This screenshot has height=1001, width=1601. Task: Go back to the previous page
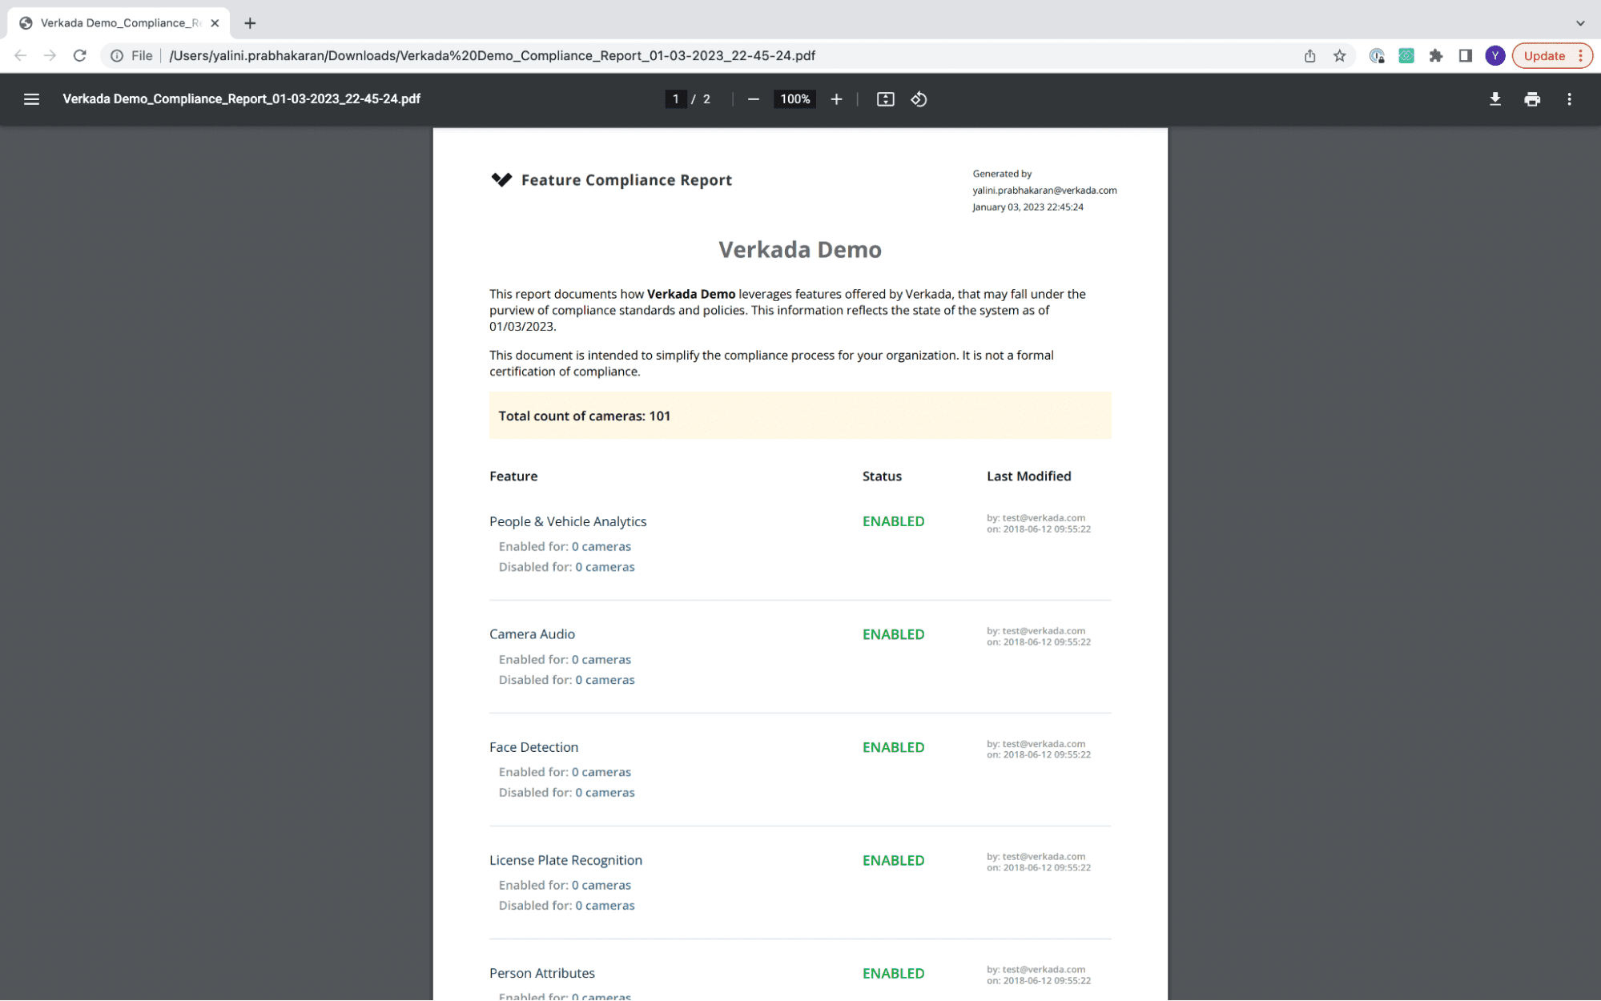19,55
